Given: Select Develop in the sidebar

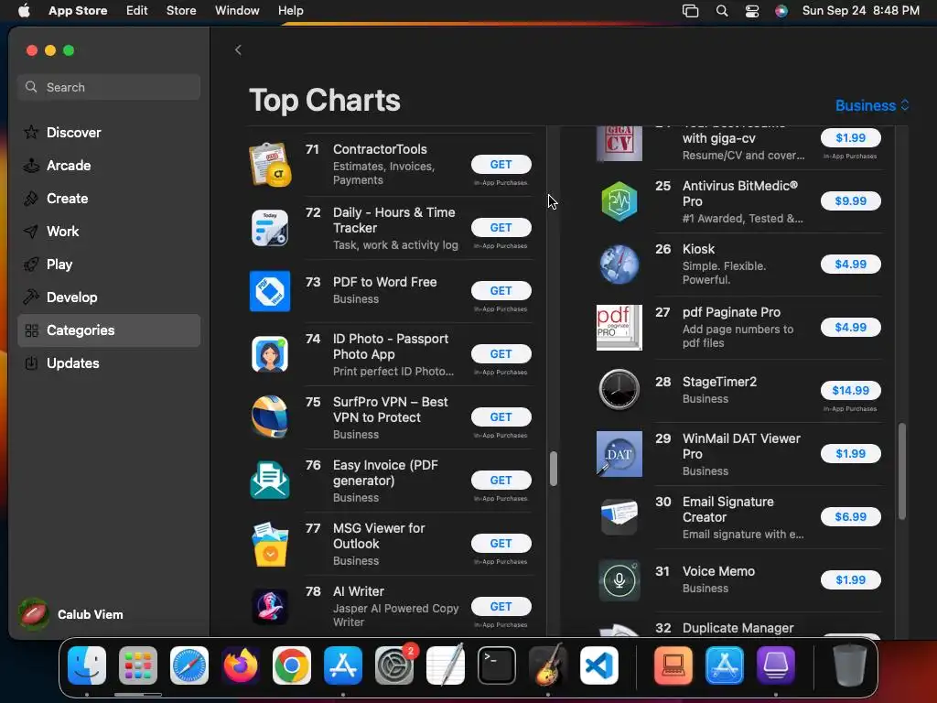Looking at the screenshot, I should click(x=109, y=297).
